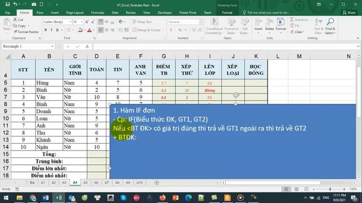The height and width of the screenshot is (203, 362).
Task: Toggle bold formatting
Action: tap(45, 30)
